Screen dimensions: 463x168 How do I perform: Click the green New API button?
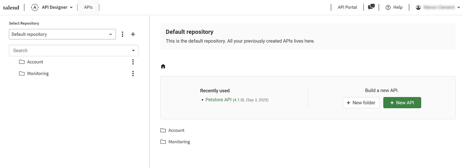402,103
